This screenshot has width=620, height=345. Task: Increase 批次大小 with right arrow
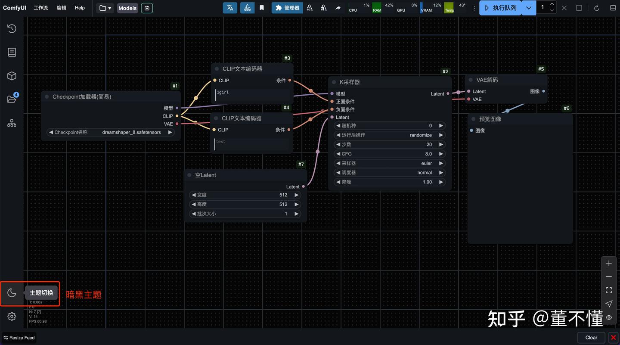click(x=297, y=214)
